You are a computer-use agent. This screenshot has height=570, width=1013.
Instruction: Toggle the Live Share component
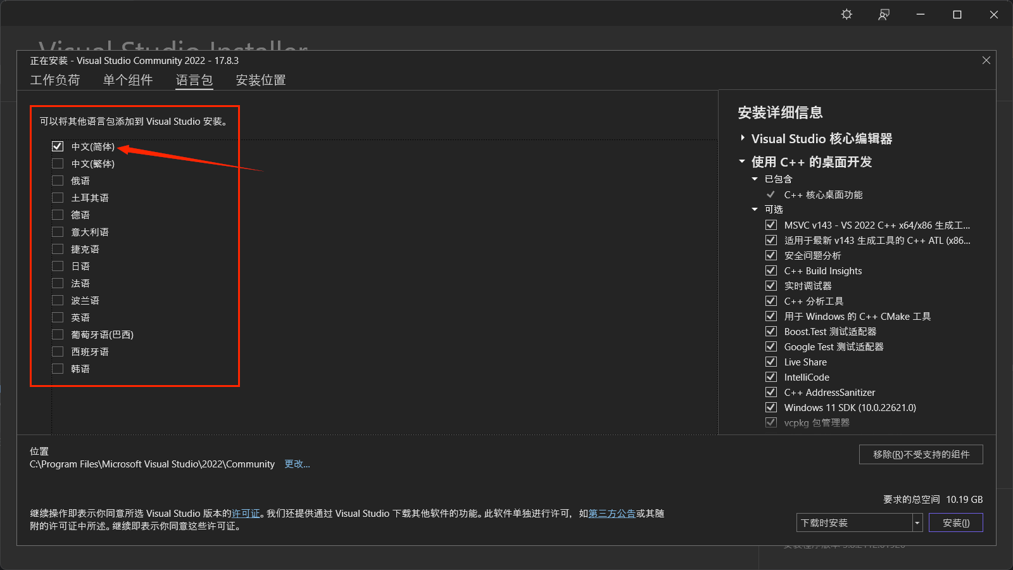tap(771, 362)
